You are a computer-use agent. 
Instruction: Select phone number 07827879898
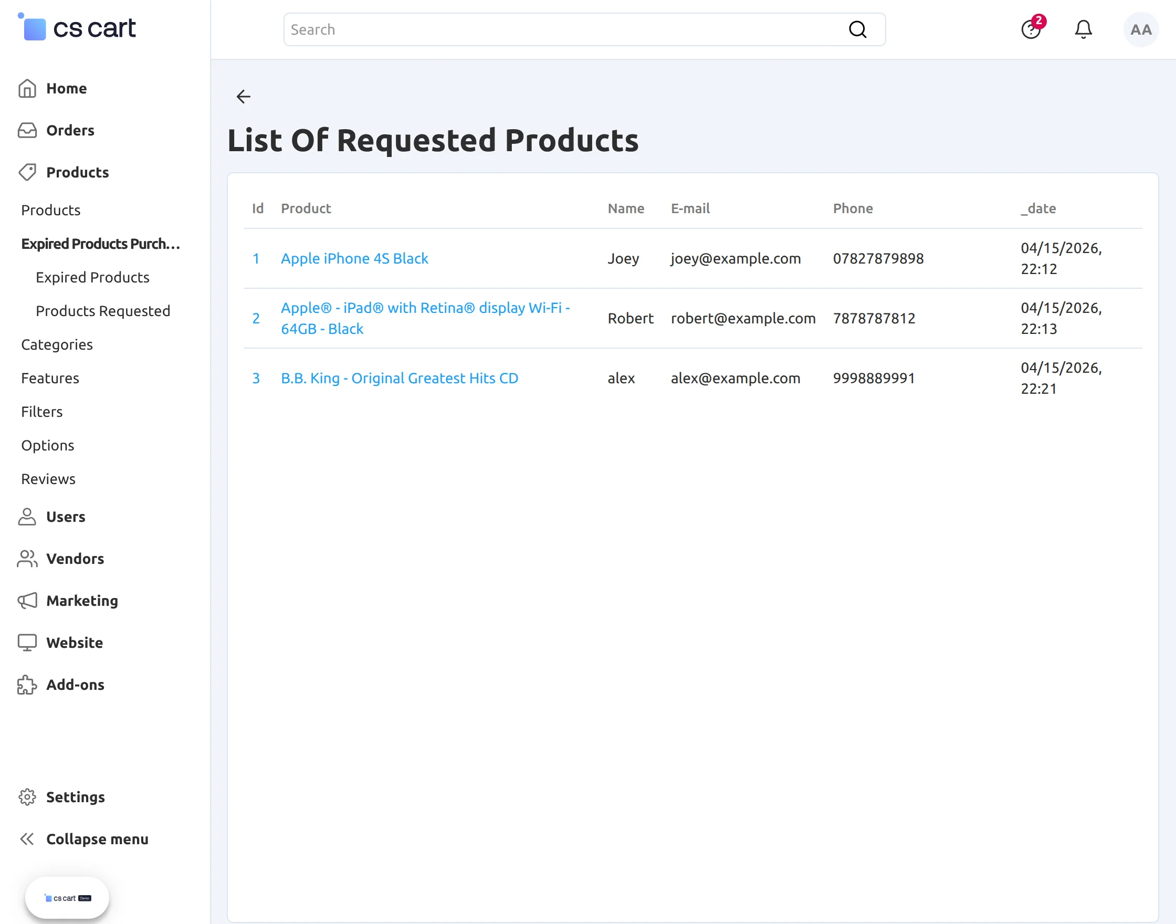[878, 259]
